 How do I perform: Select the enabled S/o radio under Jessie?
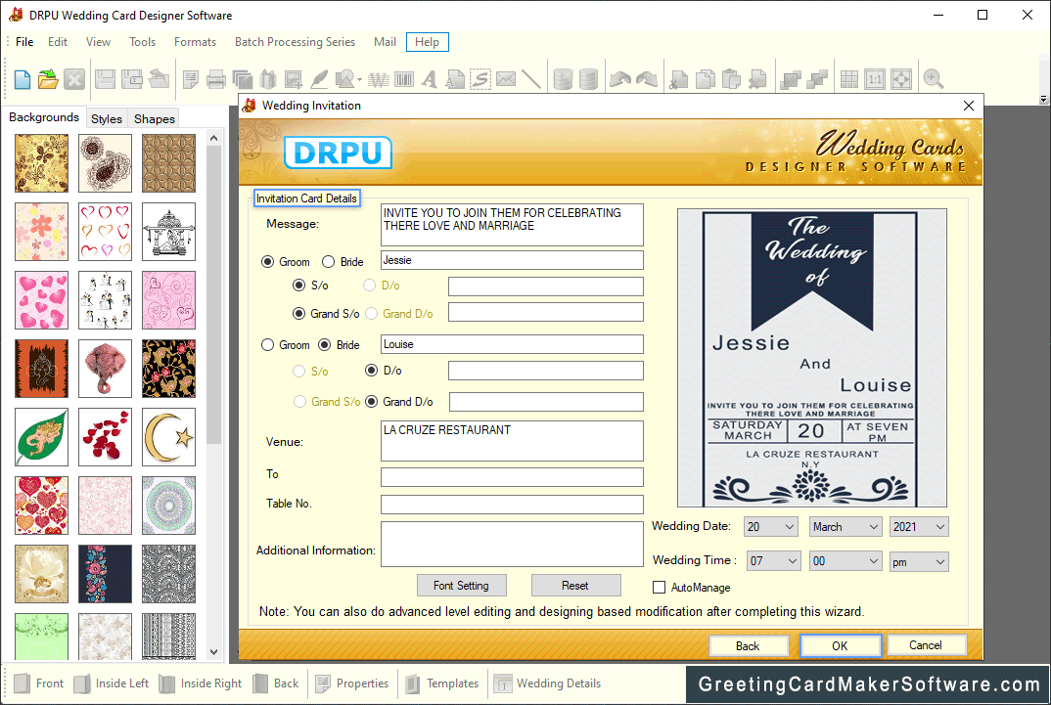click(298, 286)
